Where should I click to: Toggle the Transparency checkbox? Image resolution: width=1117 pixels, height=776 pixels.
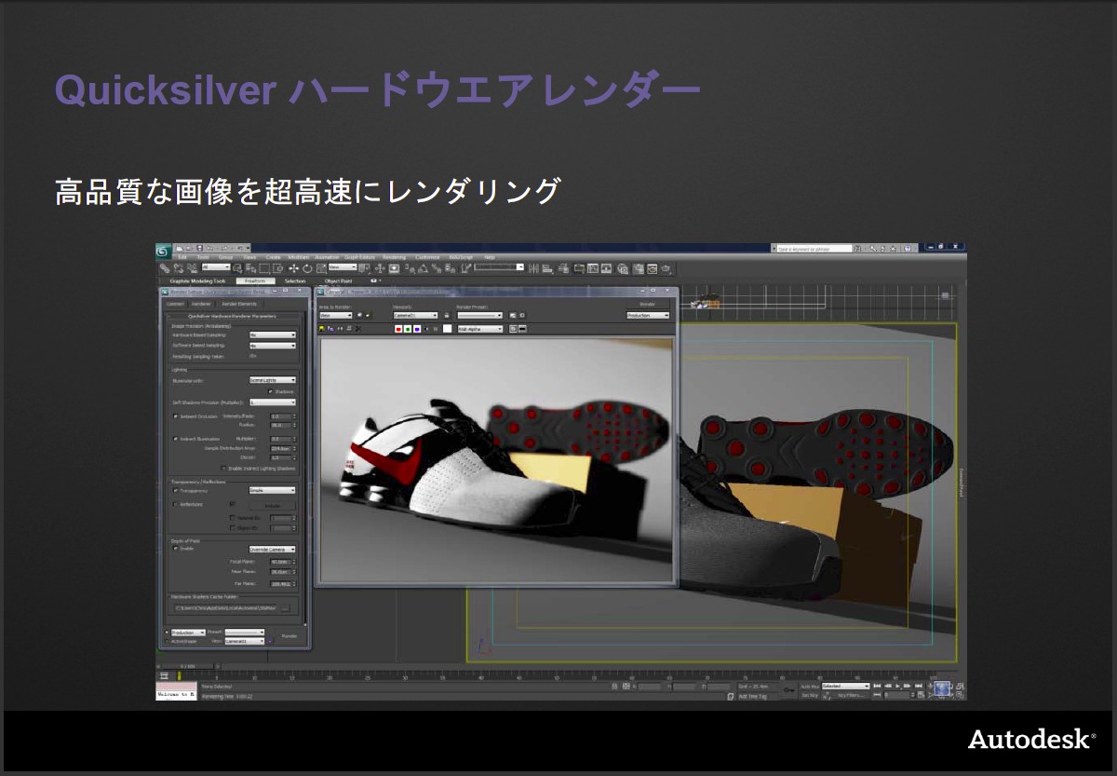(x=175, y=490)
